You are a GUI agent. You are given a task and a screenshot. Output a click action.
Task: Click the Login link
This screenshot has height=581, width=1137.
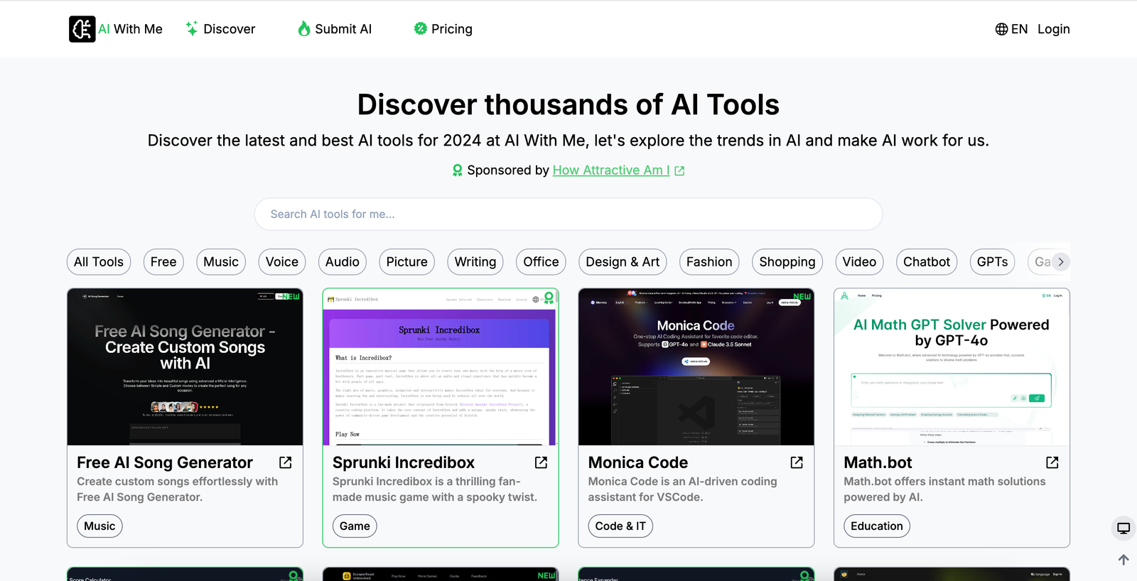pos(1053,29)
